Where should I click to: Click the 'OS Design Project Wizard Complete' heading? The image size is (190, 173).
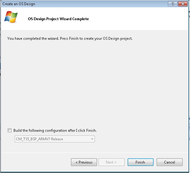pyautogui.click(x=58, y=19)
